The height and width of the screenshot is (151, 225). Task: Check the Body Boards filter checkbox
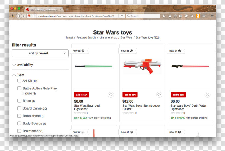coord(19,123)
